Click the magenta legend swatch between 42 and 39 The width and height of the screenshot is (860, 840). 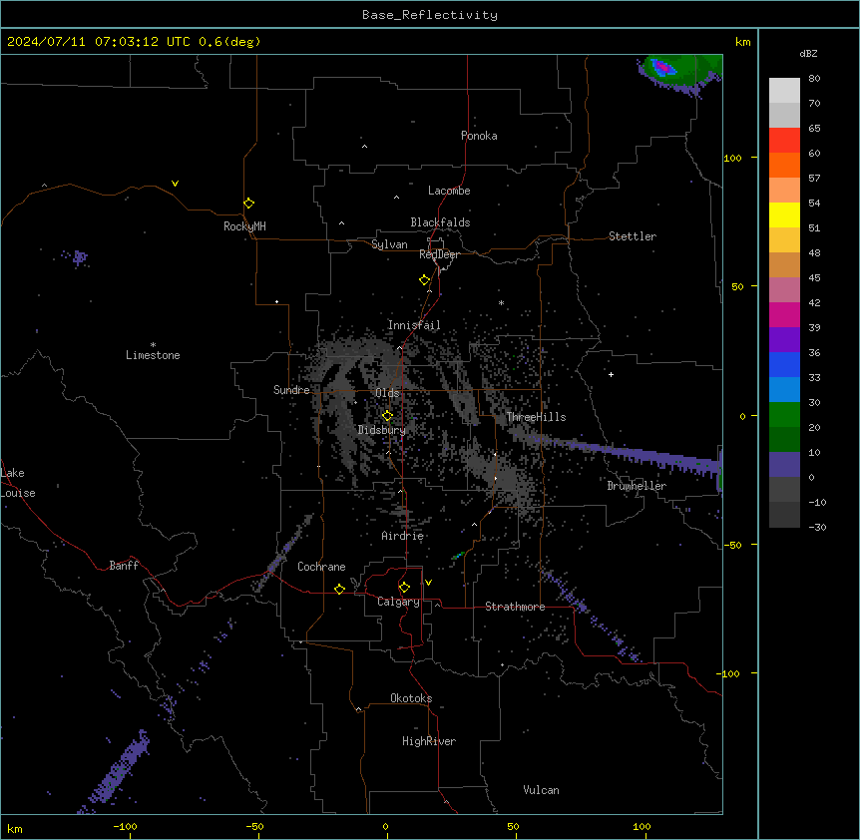tap(784, 314)
